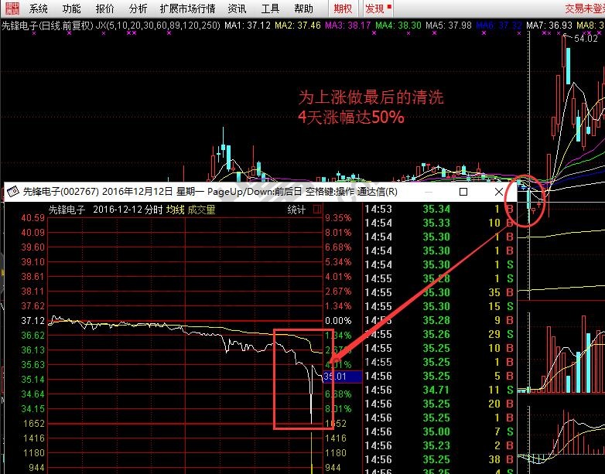Click the 37.12 price axis label
The height and width of the screenshot is (474, 605).
pyautogui.click(x=32, y=320)
